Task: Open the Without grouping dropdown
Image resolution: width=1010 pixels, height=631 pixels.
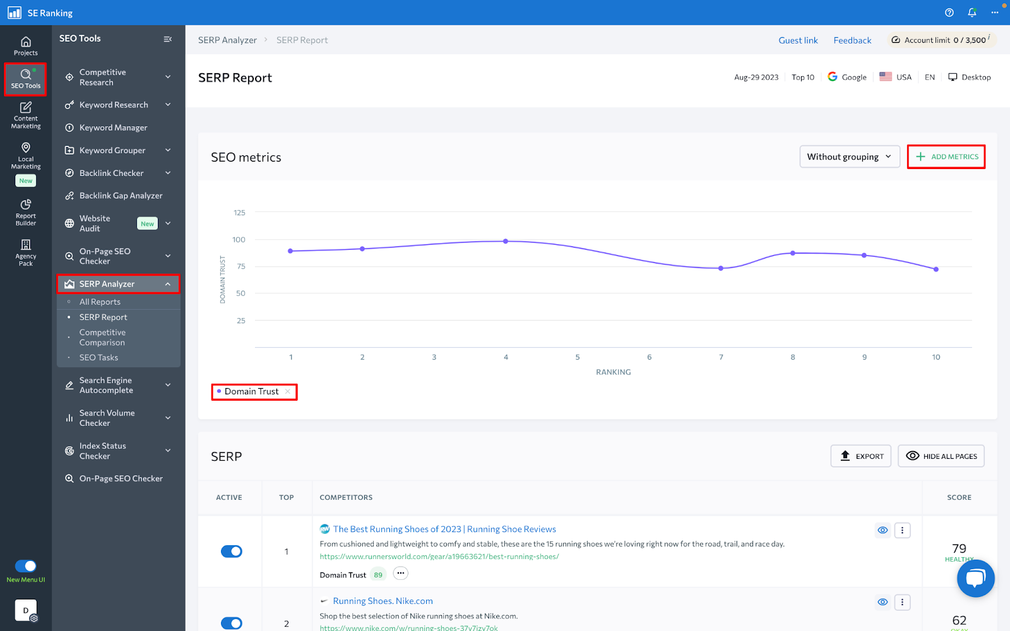Action: pos(849,157)
